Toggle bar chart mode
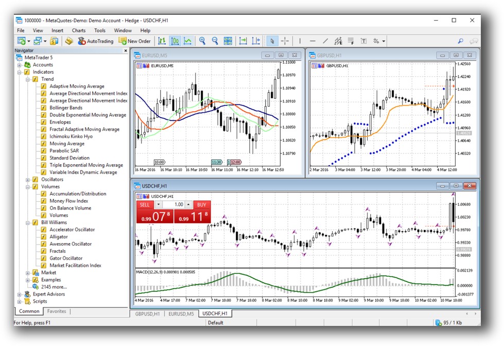Screen dimensions: 504x346 click(162, 41)
